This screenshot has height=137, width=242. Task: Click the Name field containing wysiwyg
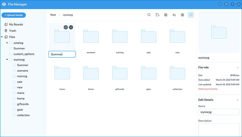(x=219, y=112)
